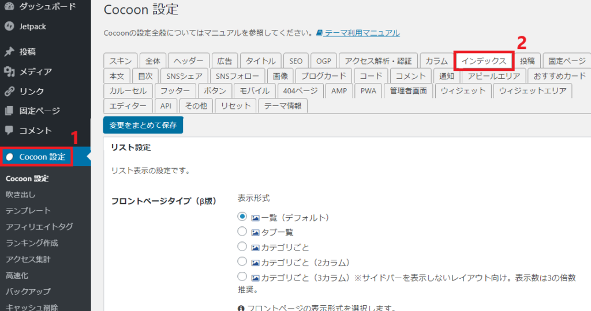Click the chain link icon beside リンク
Viewport: 591px width, 311px height.
click(9, 92)
